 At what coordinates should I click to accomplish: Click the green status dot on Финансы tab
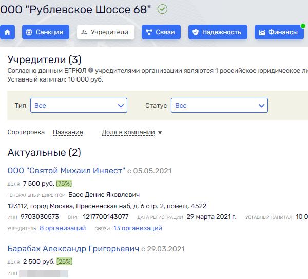[303, 26]
